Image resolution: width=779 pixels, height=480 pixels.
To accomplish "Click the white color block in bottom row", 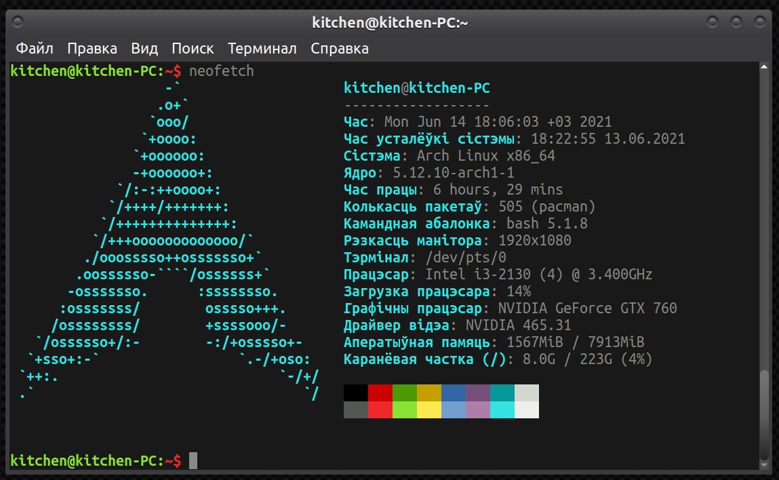I will tap(527, 410).
